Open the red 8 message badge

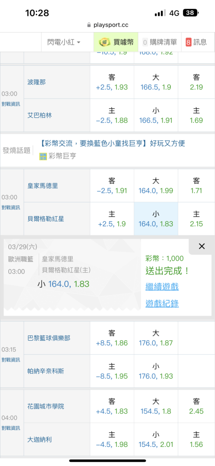(x=188, y=42)
